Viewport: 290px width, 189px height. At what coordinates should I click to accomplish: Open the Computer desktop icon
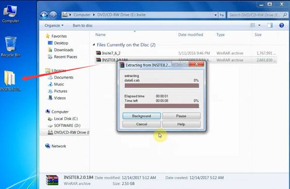tap(10, 14)
